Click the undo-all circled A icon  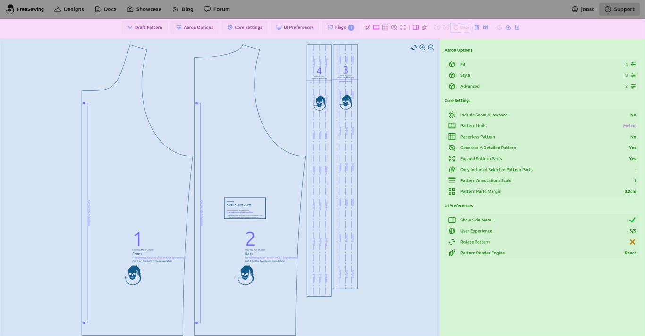[x=446, y=27]
